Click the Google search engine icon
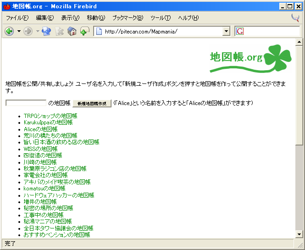Image resolution: width=305 pixels, height=250 pixels. pos(240,31)
